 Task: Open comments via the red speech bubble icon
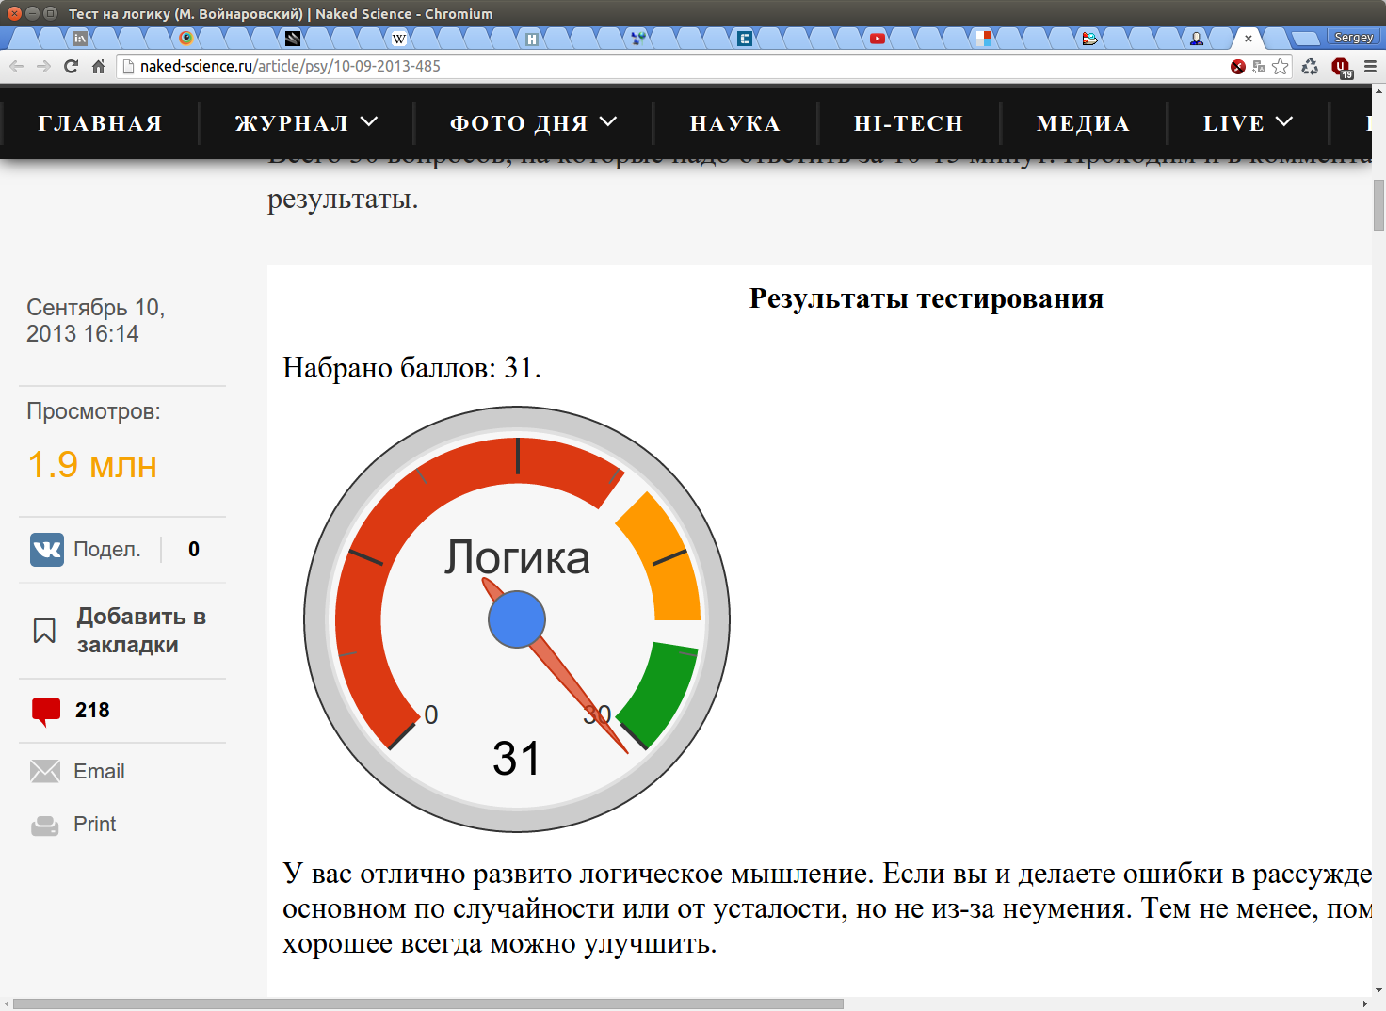46,712
